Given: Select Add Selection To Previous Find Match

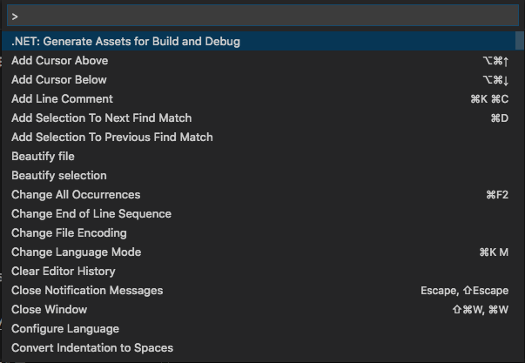Looking at the screenshot, I should click(259, 137).
